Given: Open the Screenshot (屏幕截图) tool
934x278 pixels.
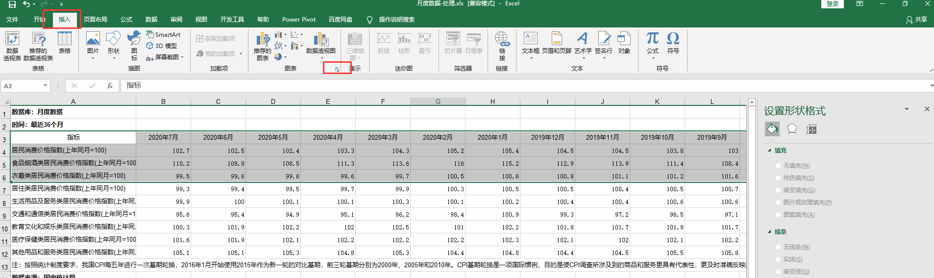Looking at the screenshot, I should click(x=165, y=57).
